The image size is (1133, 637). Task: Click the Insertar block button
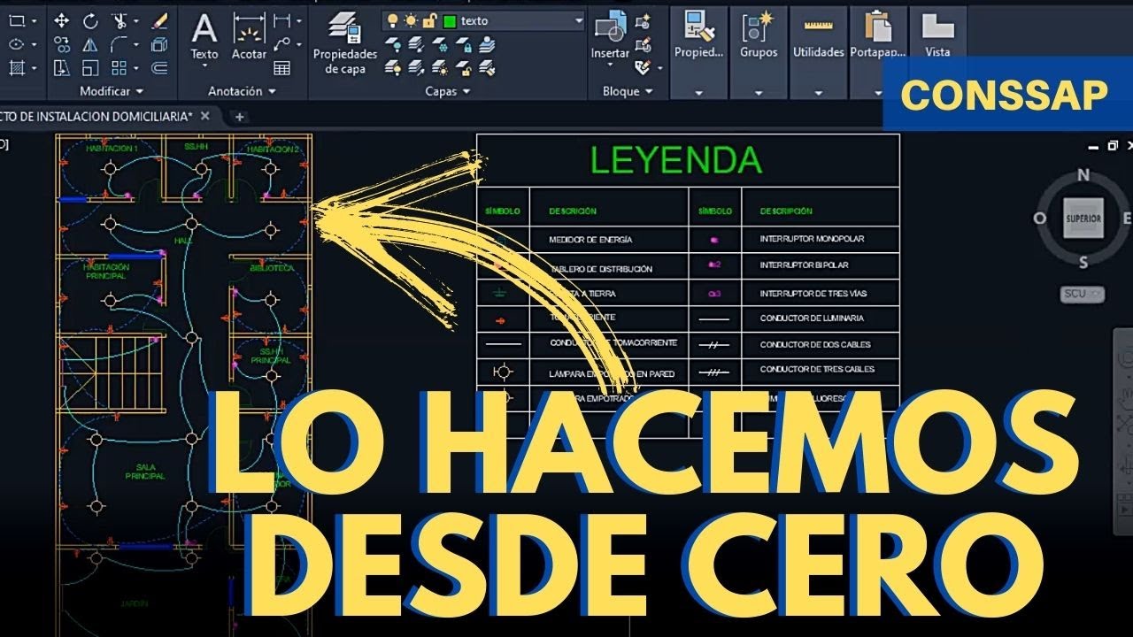pyautogui.click(x=610, y=36)
